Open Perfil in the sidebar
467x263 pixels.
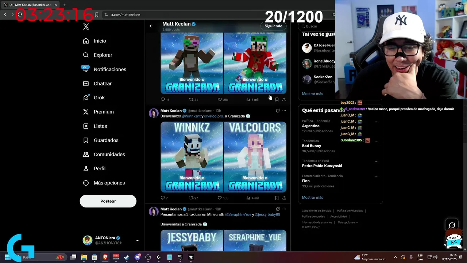94,168
